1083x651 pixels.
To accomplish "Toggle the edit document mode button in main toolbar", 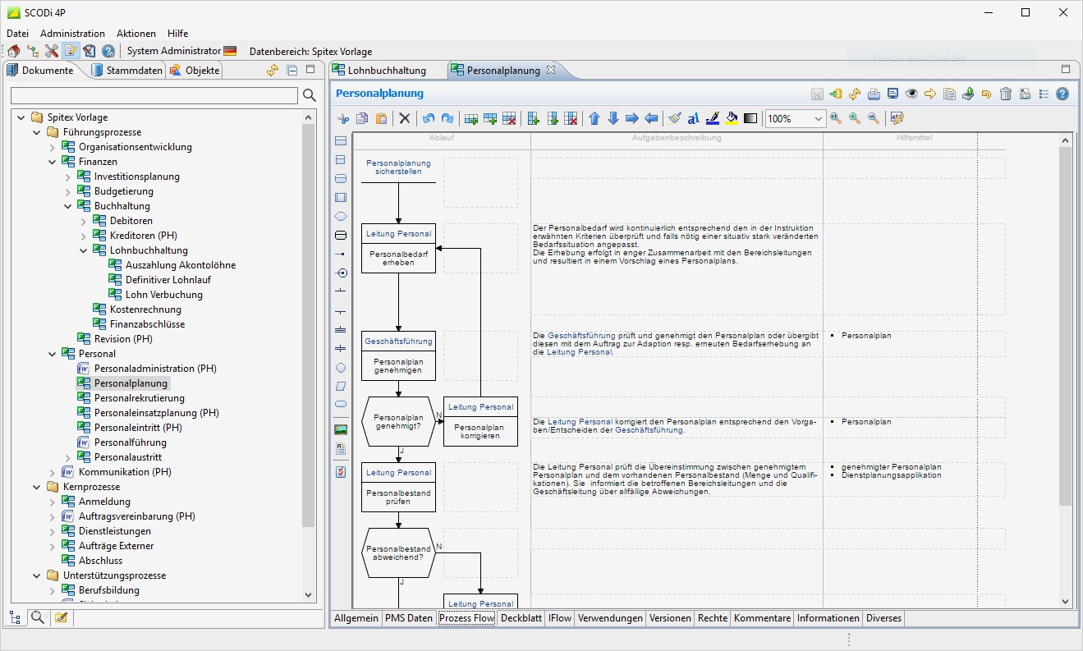I will pos(71,51).
